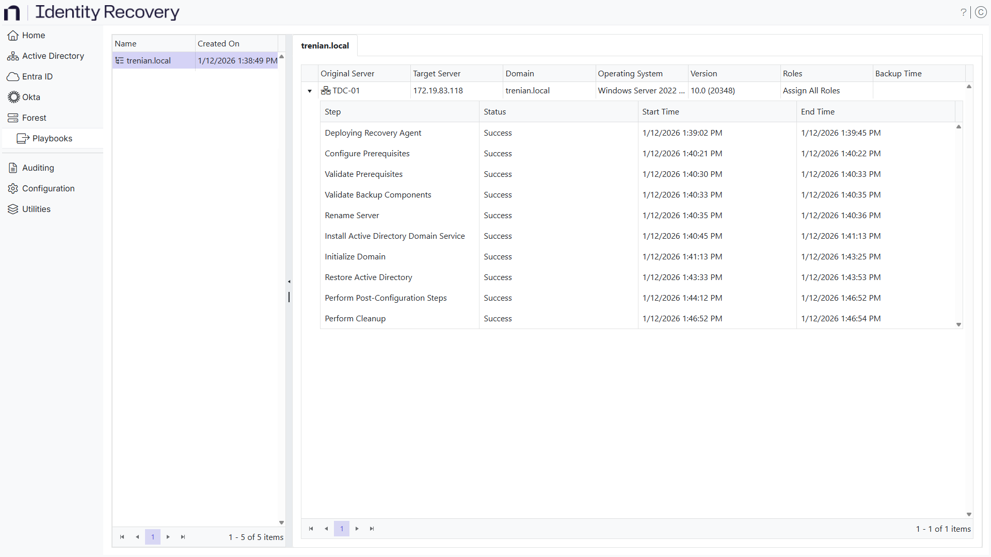
Task: Select the Forest menu item
Action: coord(34,118)
